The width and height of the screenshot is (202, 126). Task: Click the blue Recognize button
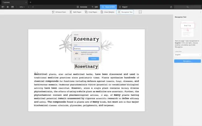pyautogui.click(x=187, y=61)
